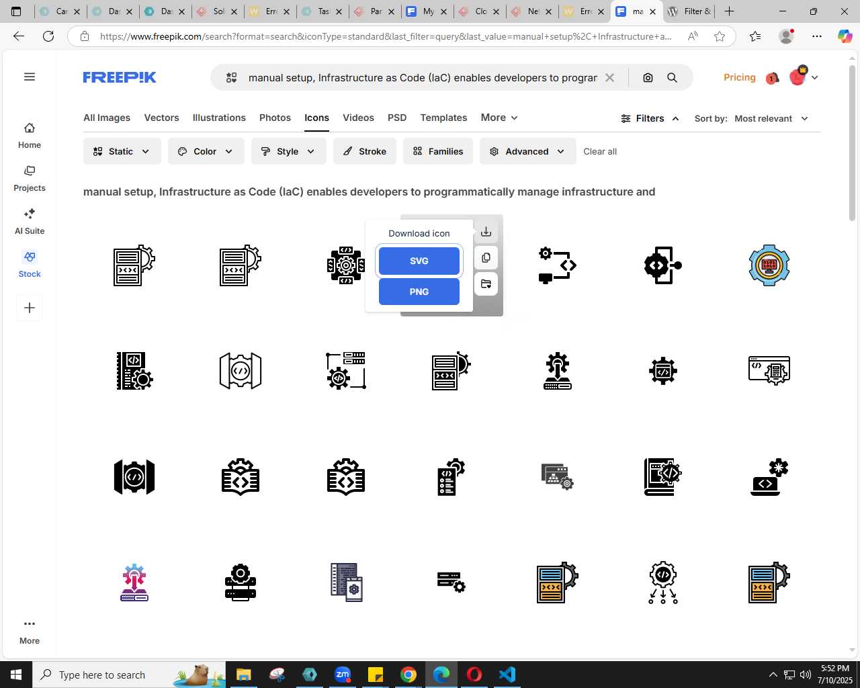Viewport: 860px width, 688px height.
Task: Select Stock in the sidebar
Action: [x=30, y=265]
